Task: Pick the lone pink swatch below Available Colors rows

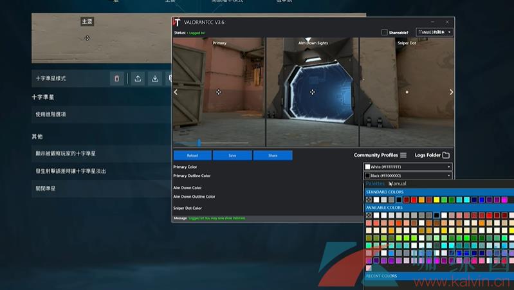Action: click(369, 268)
